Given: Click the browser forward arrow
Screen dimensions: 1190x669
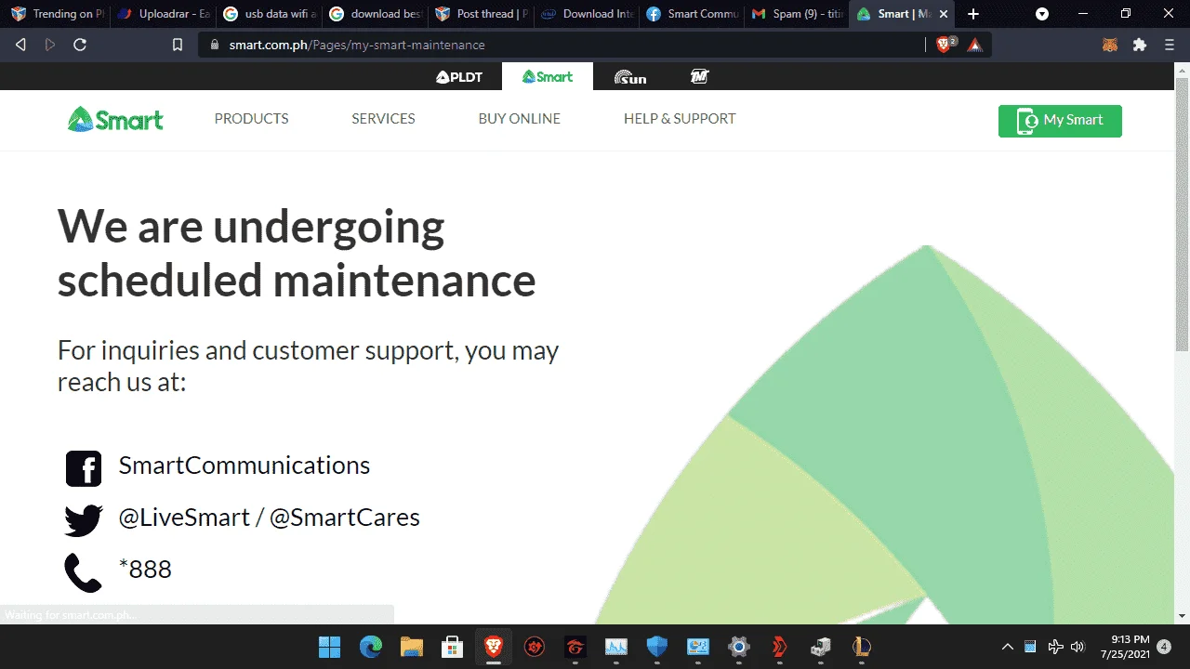Looking at the screenshot, I should 50,45.
